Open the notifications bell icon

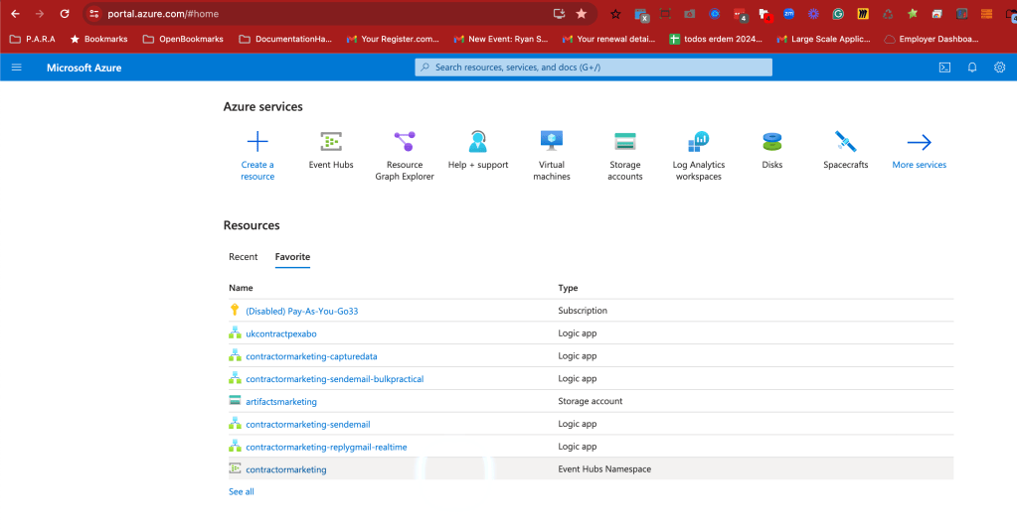(x=971, y=67)
